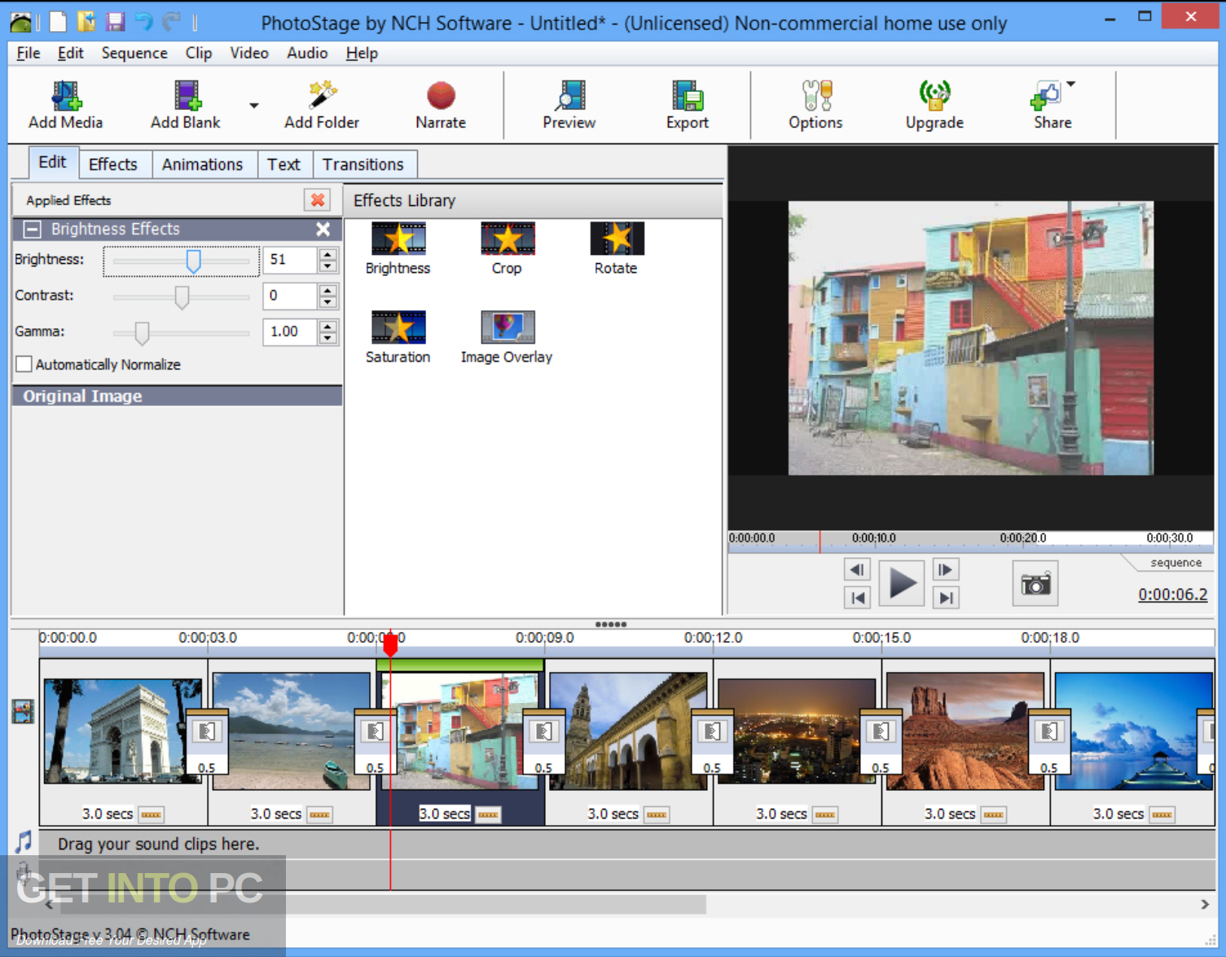
Task: Select the Original Image entry
Action: point(178,396)
